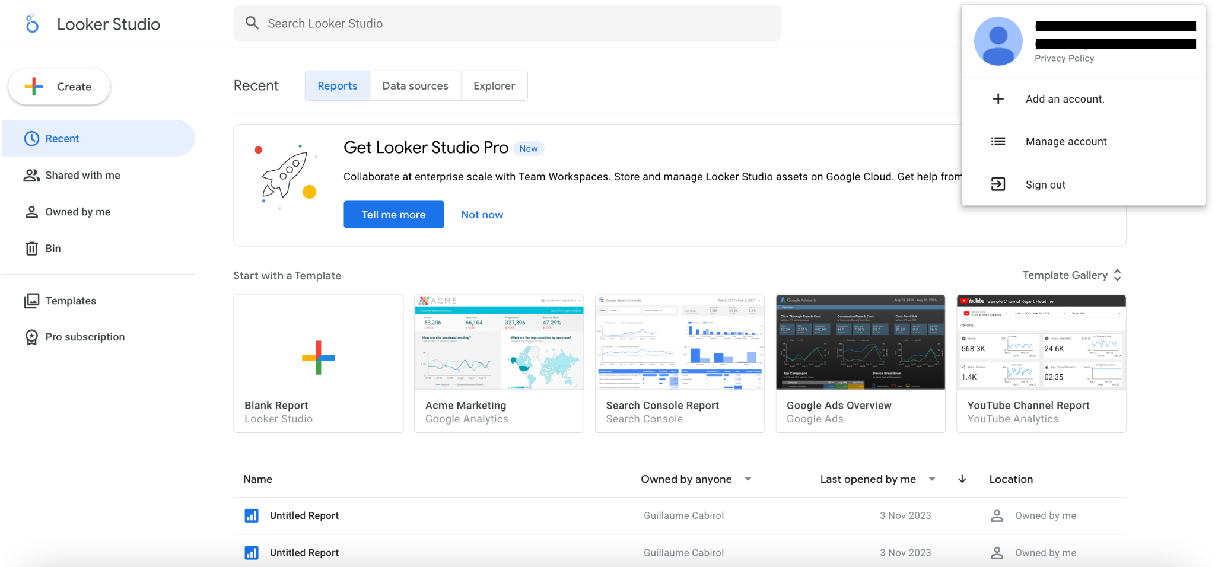Image resolution: width=1215 pixels, height=567 pixels.
Task: Open the Recent section in the sidebar
Action: coord(62,138)
